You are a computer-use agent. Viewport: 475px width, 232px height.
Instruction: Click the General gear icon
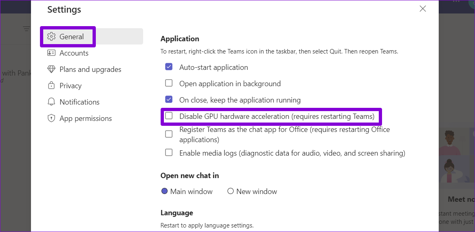pos(51,37)
